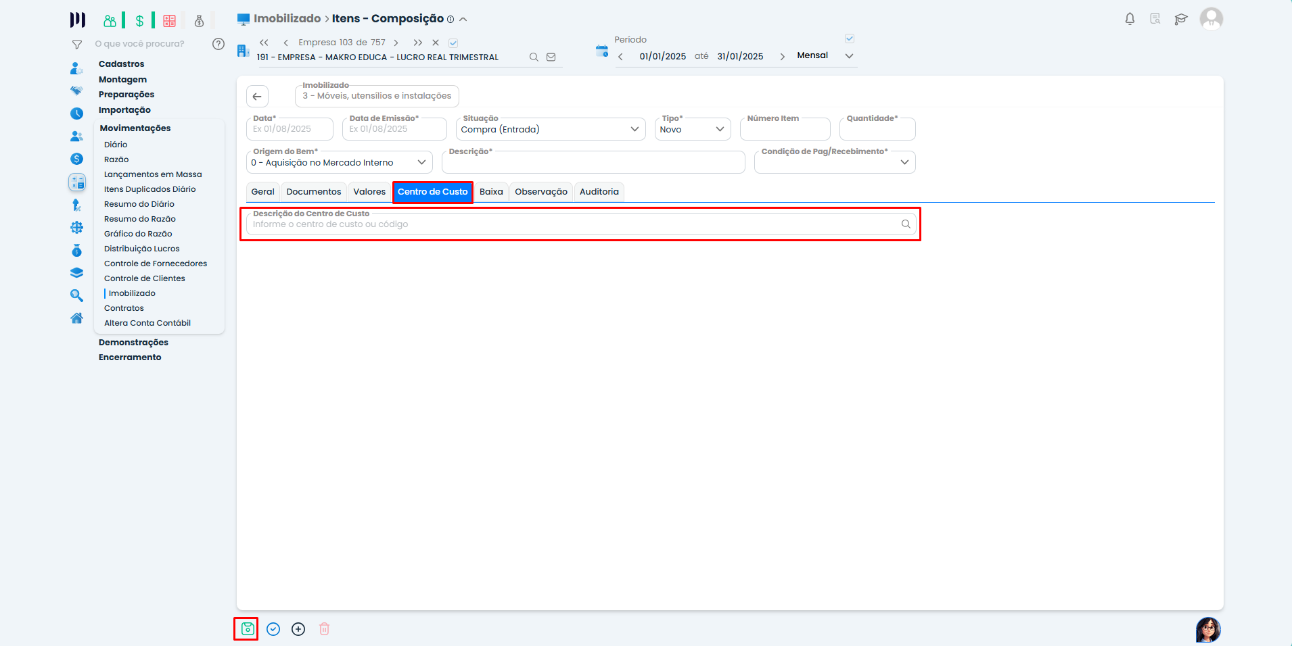Open Controle de Fornecedores in sidebar
This screenshot has width=1292, height=646.
(x=156, y=264)
